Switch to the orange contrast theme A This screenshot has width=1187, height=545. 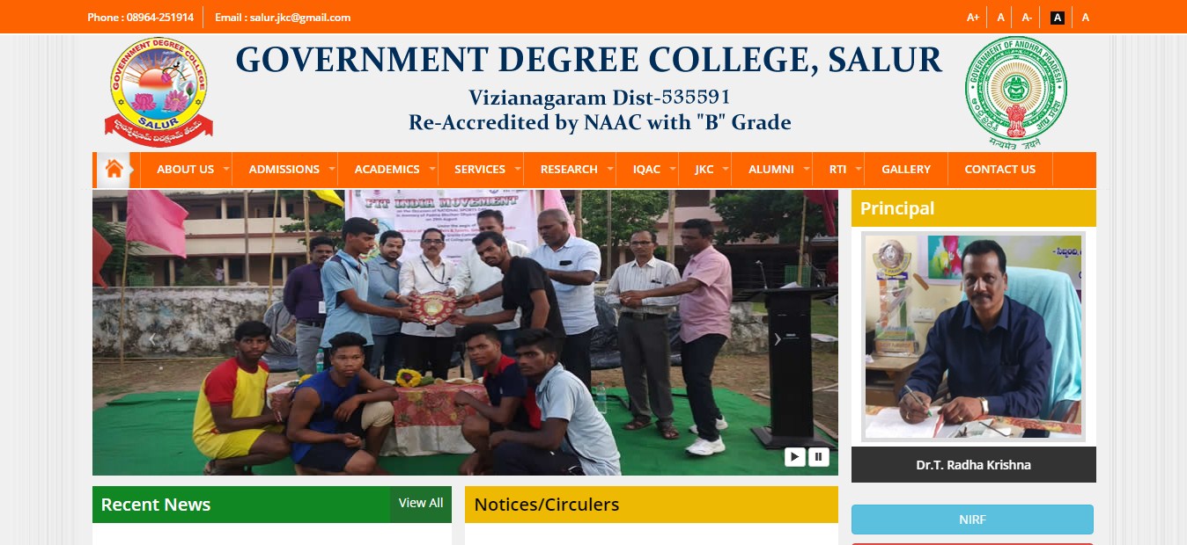(x=1085, y=17)
